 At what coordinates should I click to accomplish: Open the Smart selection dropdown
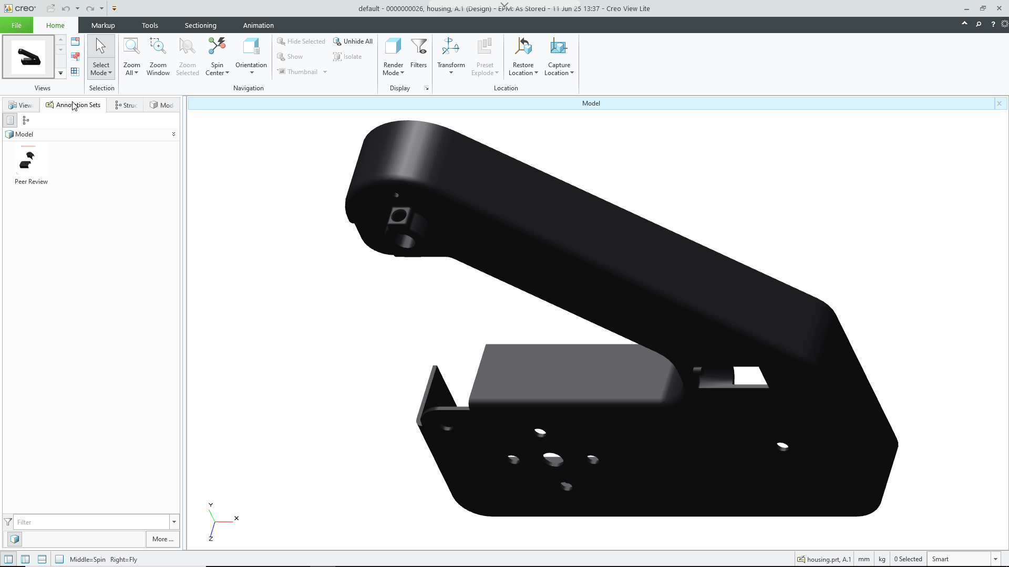(995, 559)
